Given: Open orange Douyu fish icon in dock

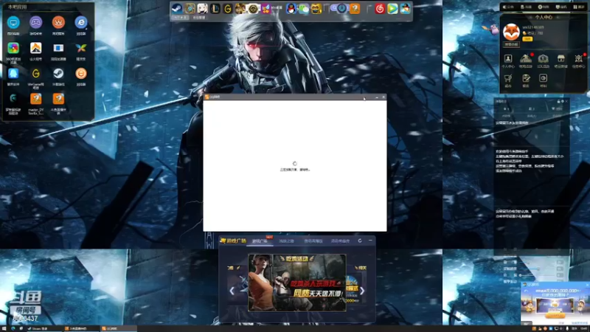Looking at the screenshot, I should click(x=355, y=8).
